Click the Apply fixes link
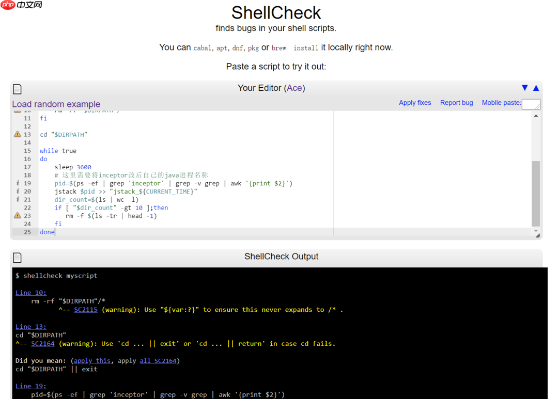 415,103
